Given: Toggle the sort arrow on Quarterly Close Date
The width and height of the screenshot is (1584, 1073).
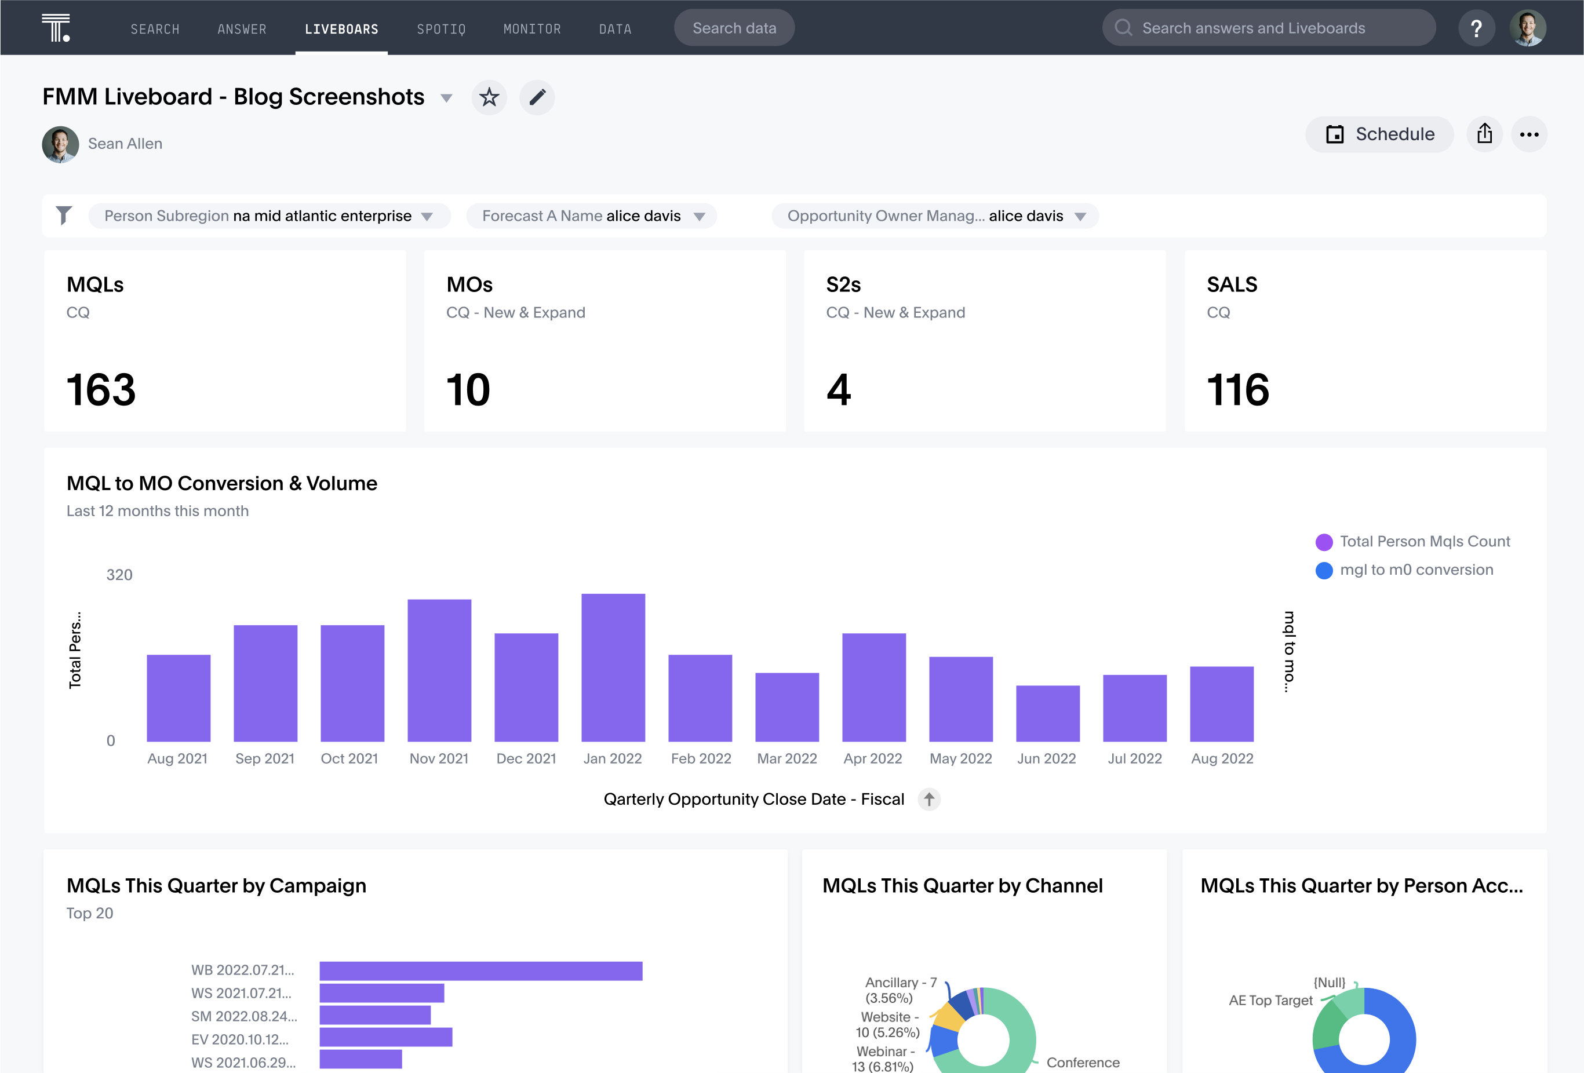Looking at the screenshot, I should 930,799.
